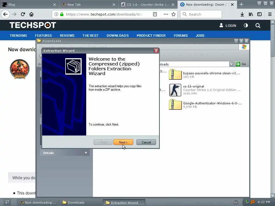The height and width of the screenshot is (206, 275).
Task: Click the Doom game thumbnail
Action: [x=20, y=69]
